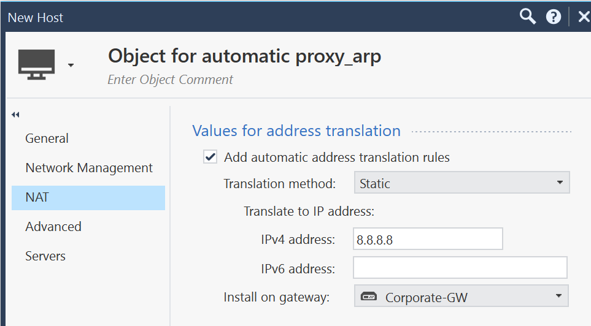Click the Enter Object Comment field
Viewport: 591px width, 326px height.
170,80
